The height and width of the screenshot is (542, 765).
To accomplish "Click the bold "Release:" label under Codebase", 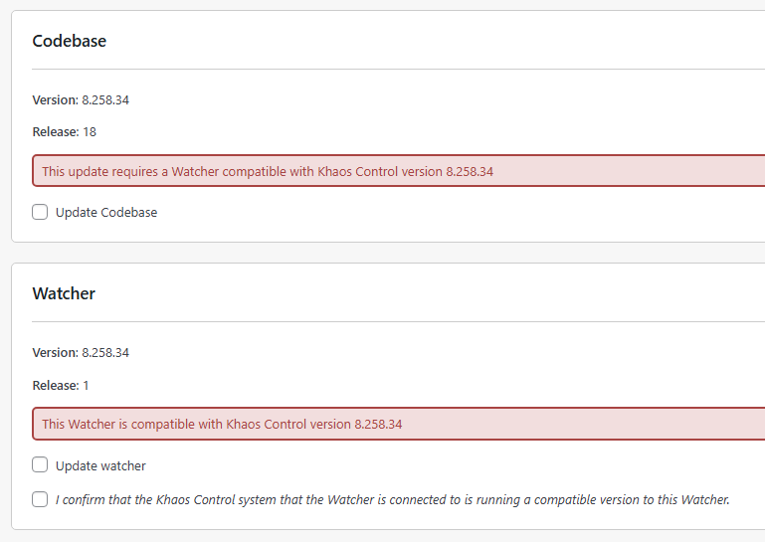I will click(x=55, y=131).
